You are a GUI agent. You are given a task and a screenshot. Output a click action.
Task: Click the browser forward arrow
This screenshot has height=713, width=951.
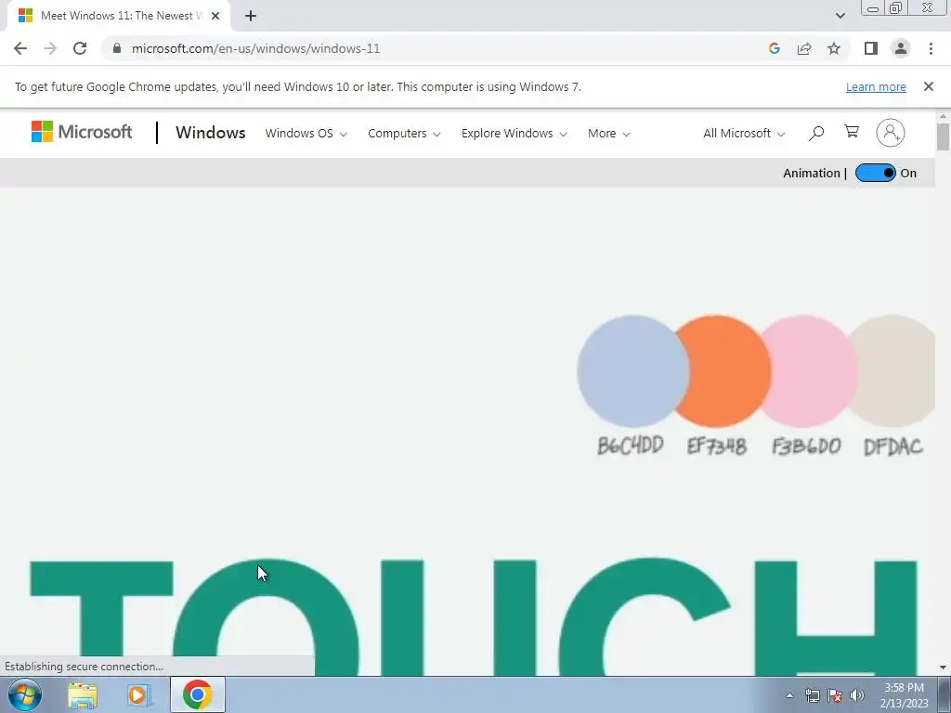(50, 48)
